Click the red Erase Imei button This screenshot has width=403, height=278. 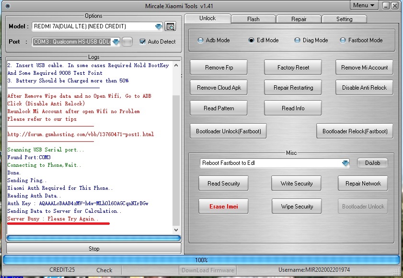pyautogui.click(x=223, y=206)
